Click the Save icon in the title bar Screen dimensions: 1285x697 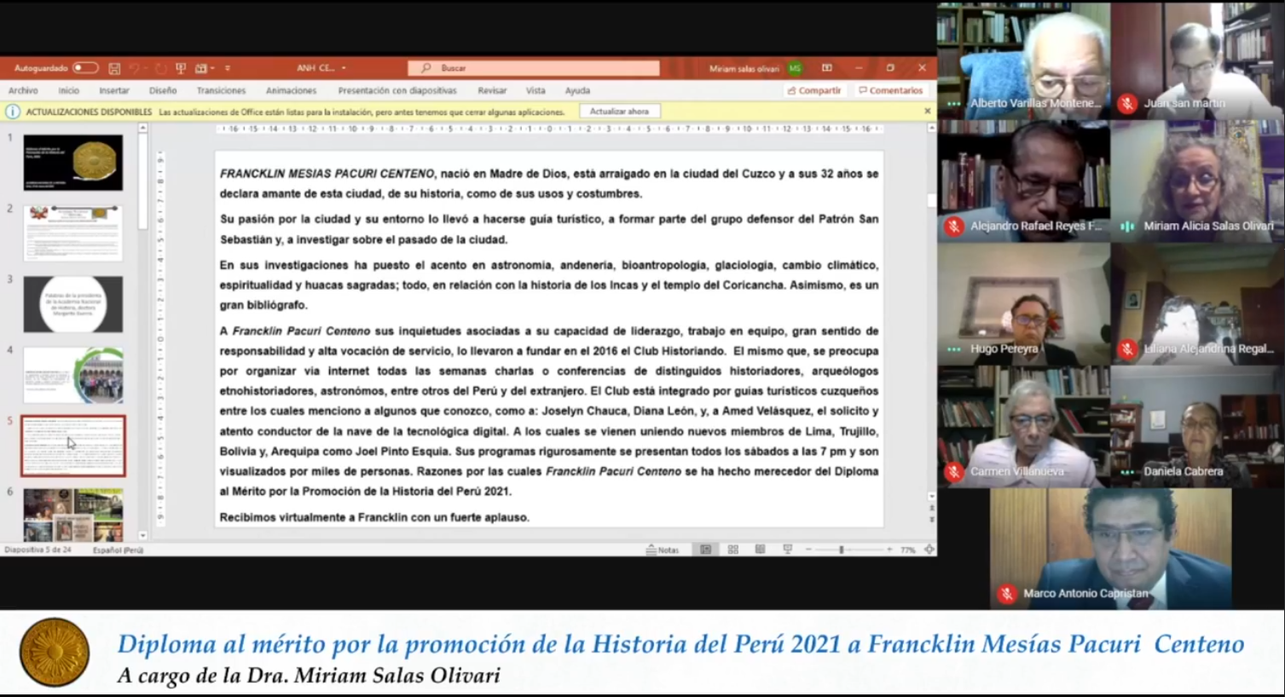(114, 68)
